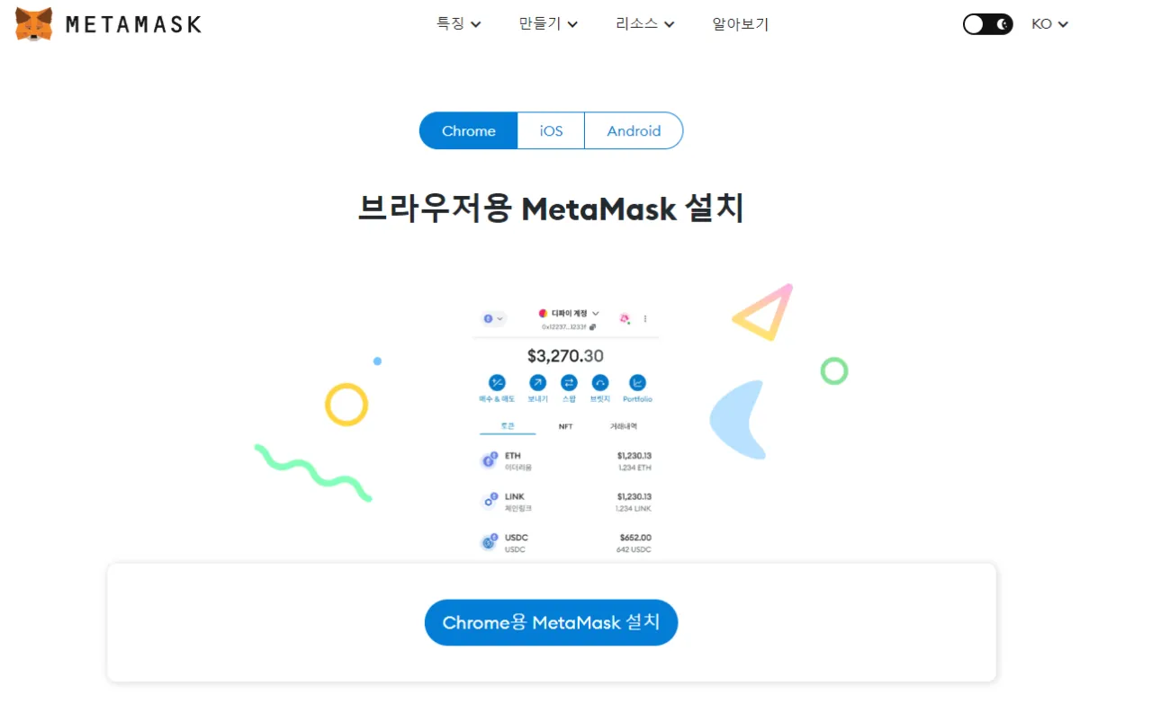This screenshot has width=1152, height=704.
Task: Click the Swap icon in wallet preview
Action: pyautogui.click(x=569, y=382)
